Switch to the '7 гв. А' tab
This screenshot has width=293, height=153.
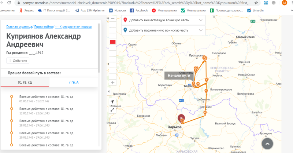point(74,82)
